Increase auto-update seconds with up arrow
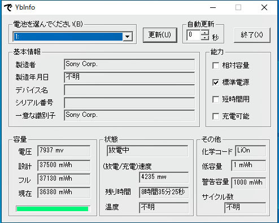 pyautogui.click(x=205, y=32)
